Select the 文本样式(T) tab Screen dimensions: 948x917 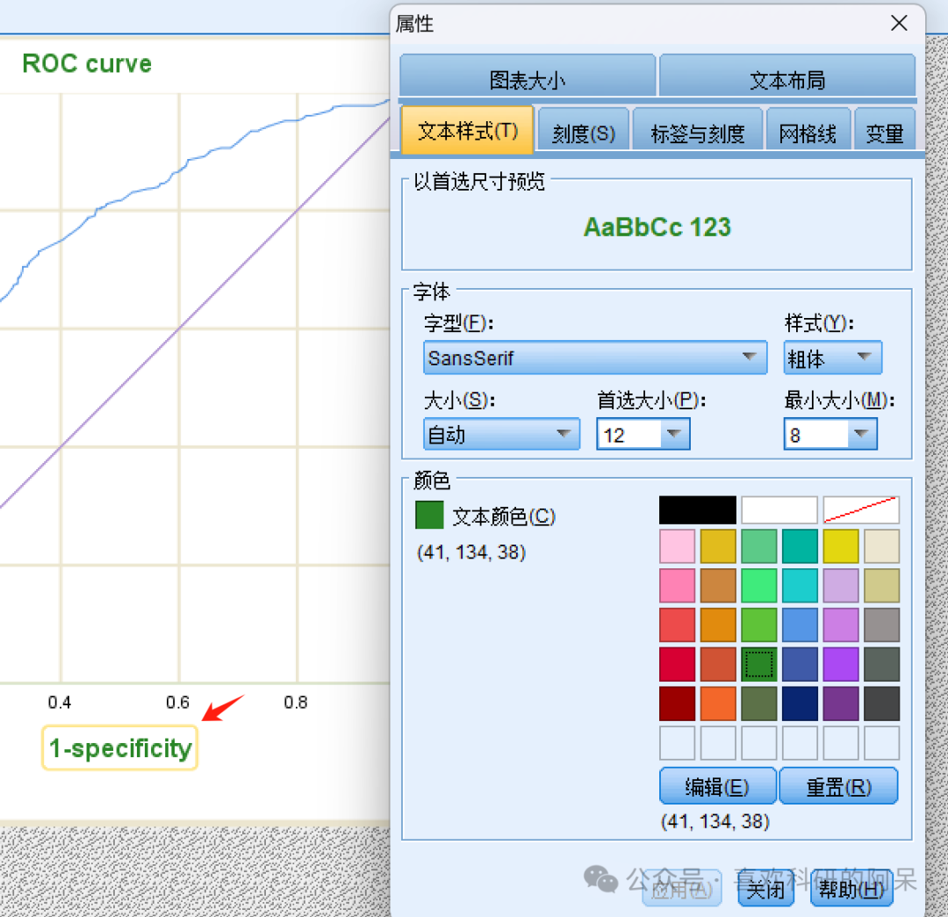467,130
